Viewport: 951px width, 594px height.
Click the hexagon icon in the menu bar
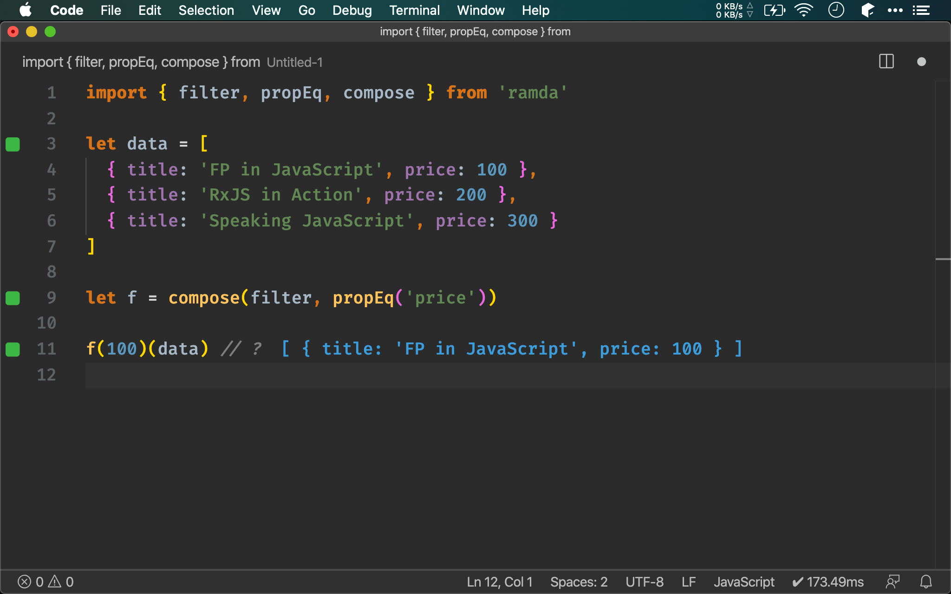[x=867, y=10]
